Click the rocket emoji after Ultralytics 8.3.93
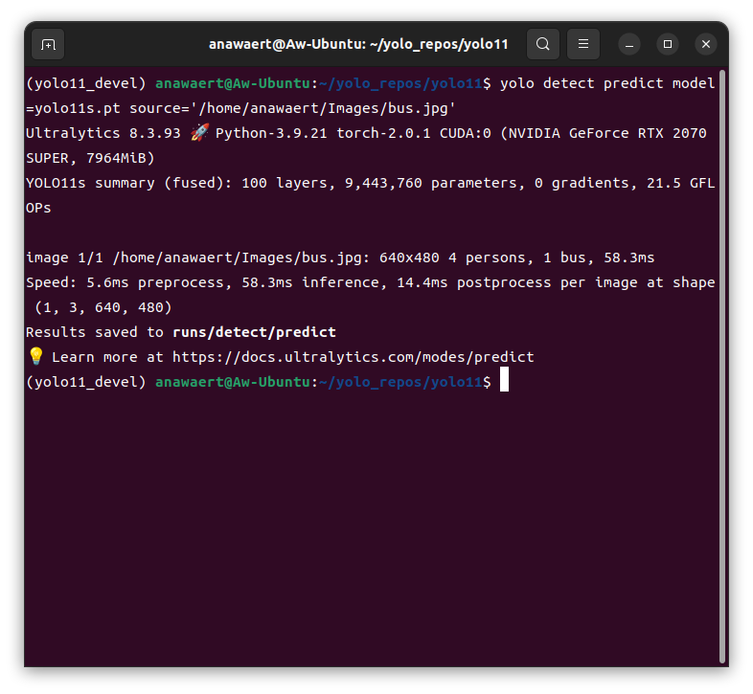 [199, 133]
